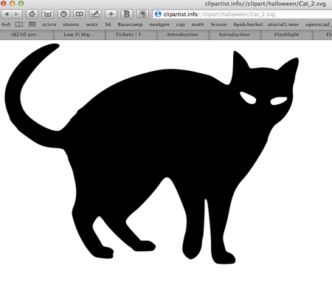Open the home page with house icon
The image size is (332, 283).
tap(32, 14)
